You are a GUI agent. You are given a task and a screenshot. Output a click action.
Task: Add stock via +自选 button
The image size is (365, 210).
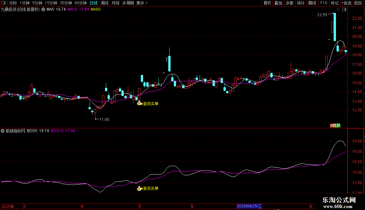(x=346, y=3)
